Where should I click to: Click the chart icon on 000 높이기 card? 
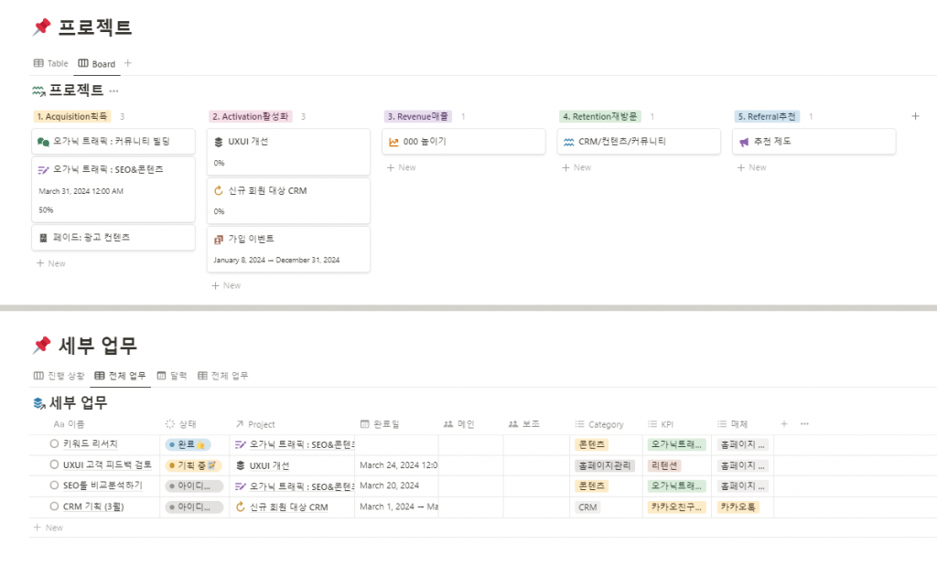[393, 141]
